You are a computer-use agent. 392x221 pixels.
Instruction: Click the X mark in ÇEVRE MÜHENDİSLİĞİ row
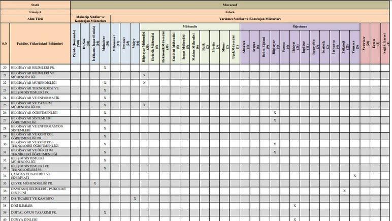[95, 183]
